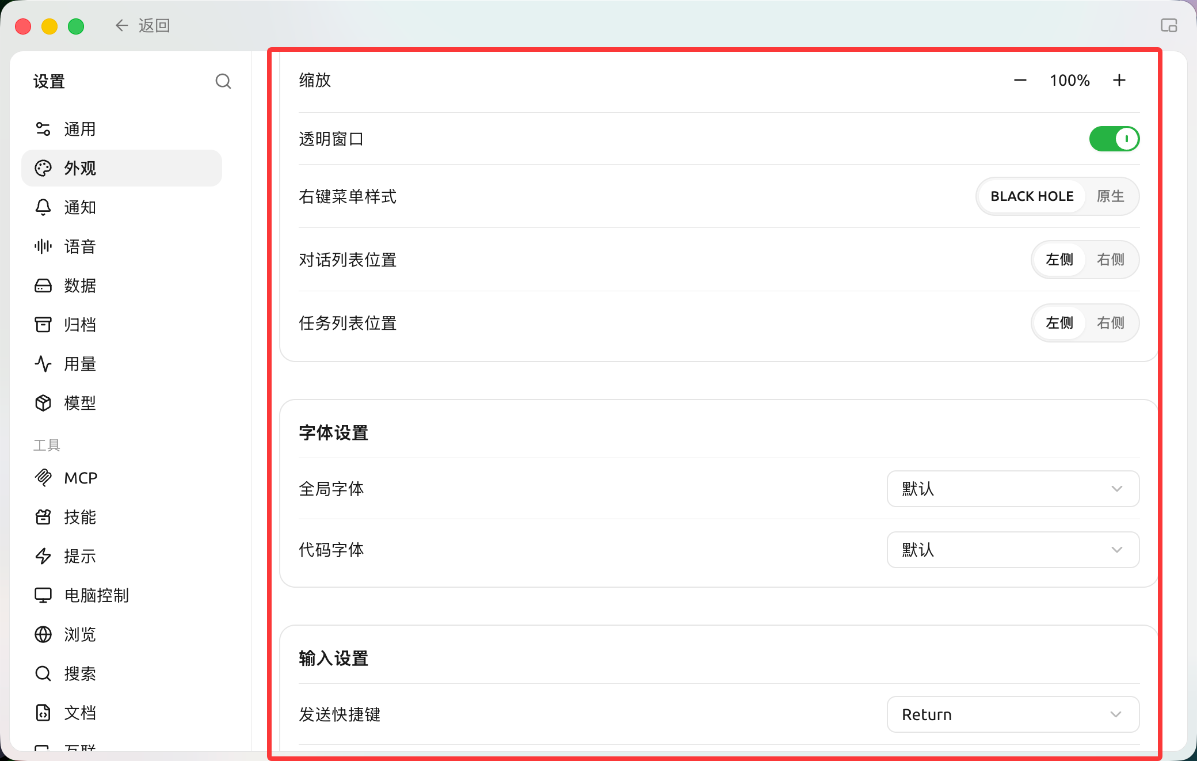Open 文档 document icon

click(43, 713)
